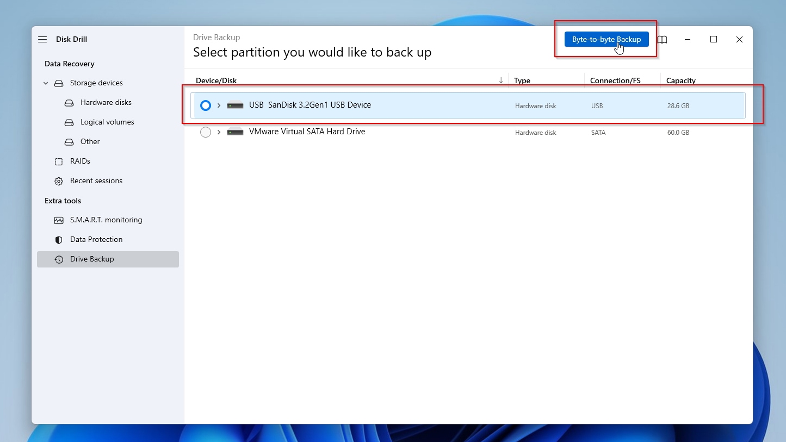Minimize the Disk Drill window
This screenshot has width=786, height=442.
click(x=688, y=40)
